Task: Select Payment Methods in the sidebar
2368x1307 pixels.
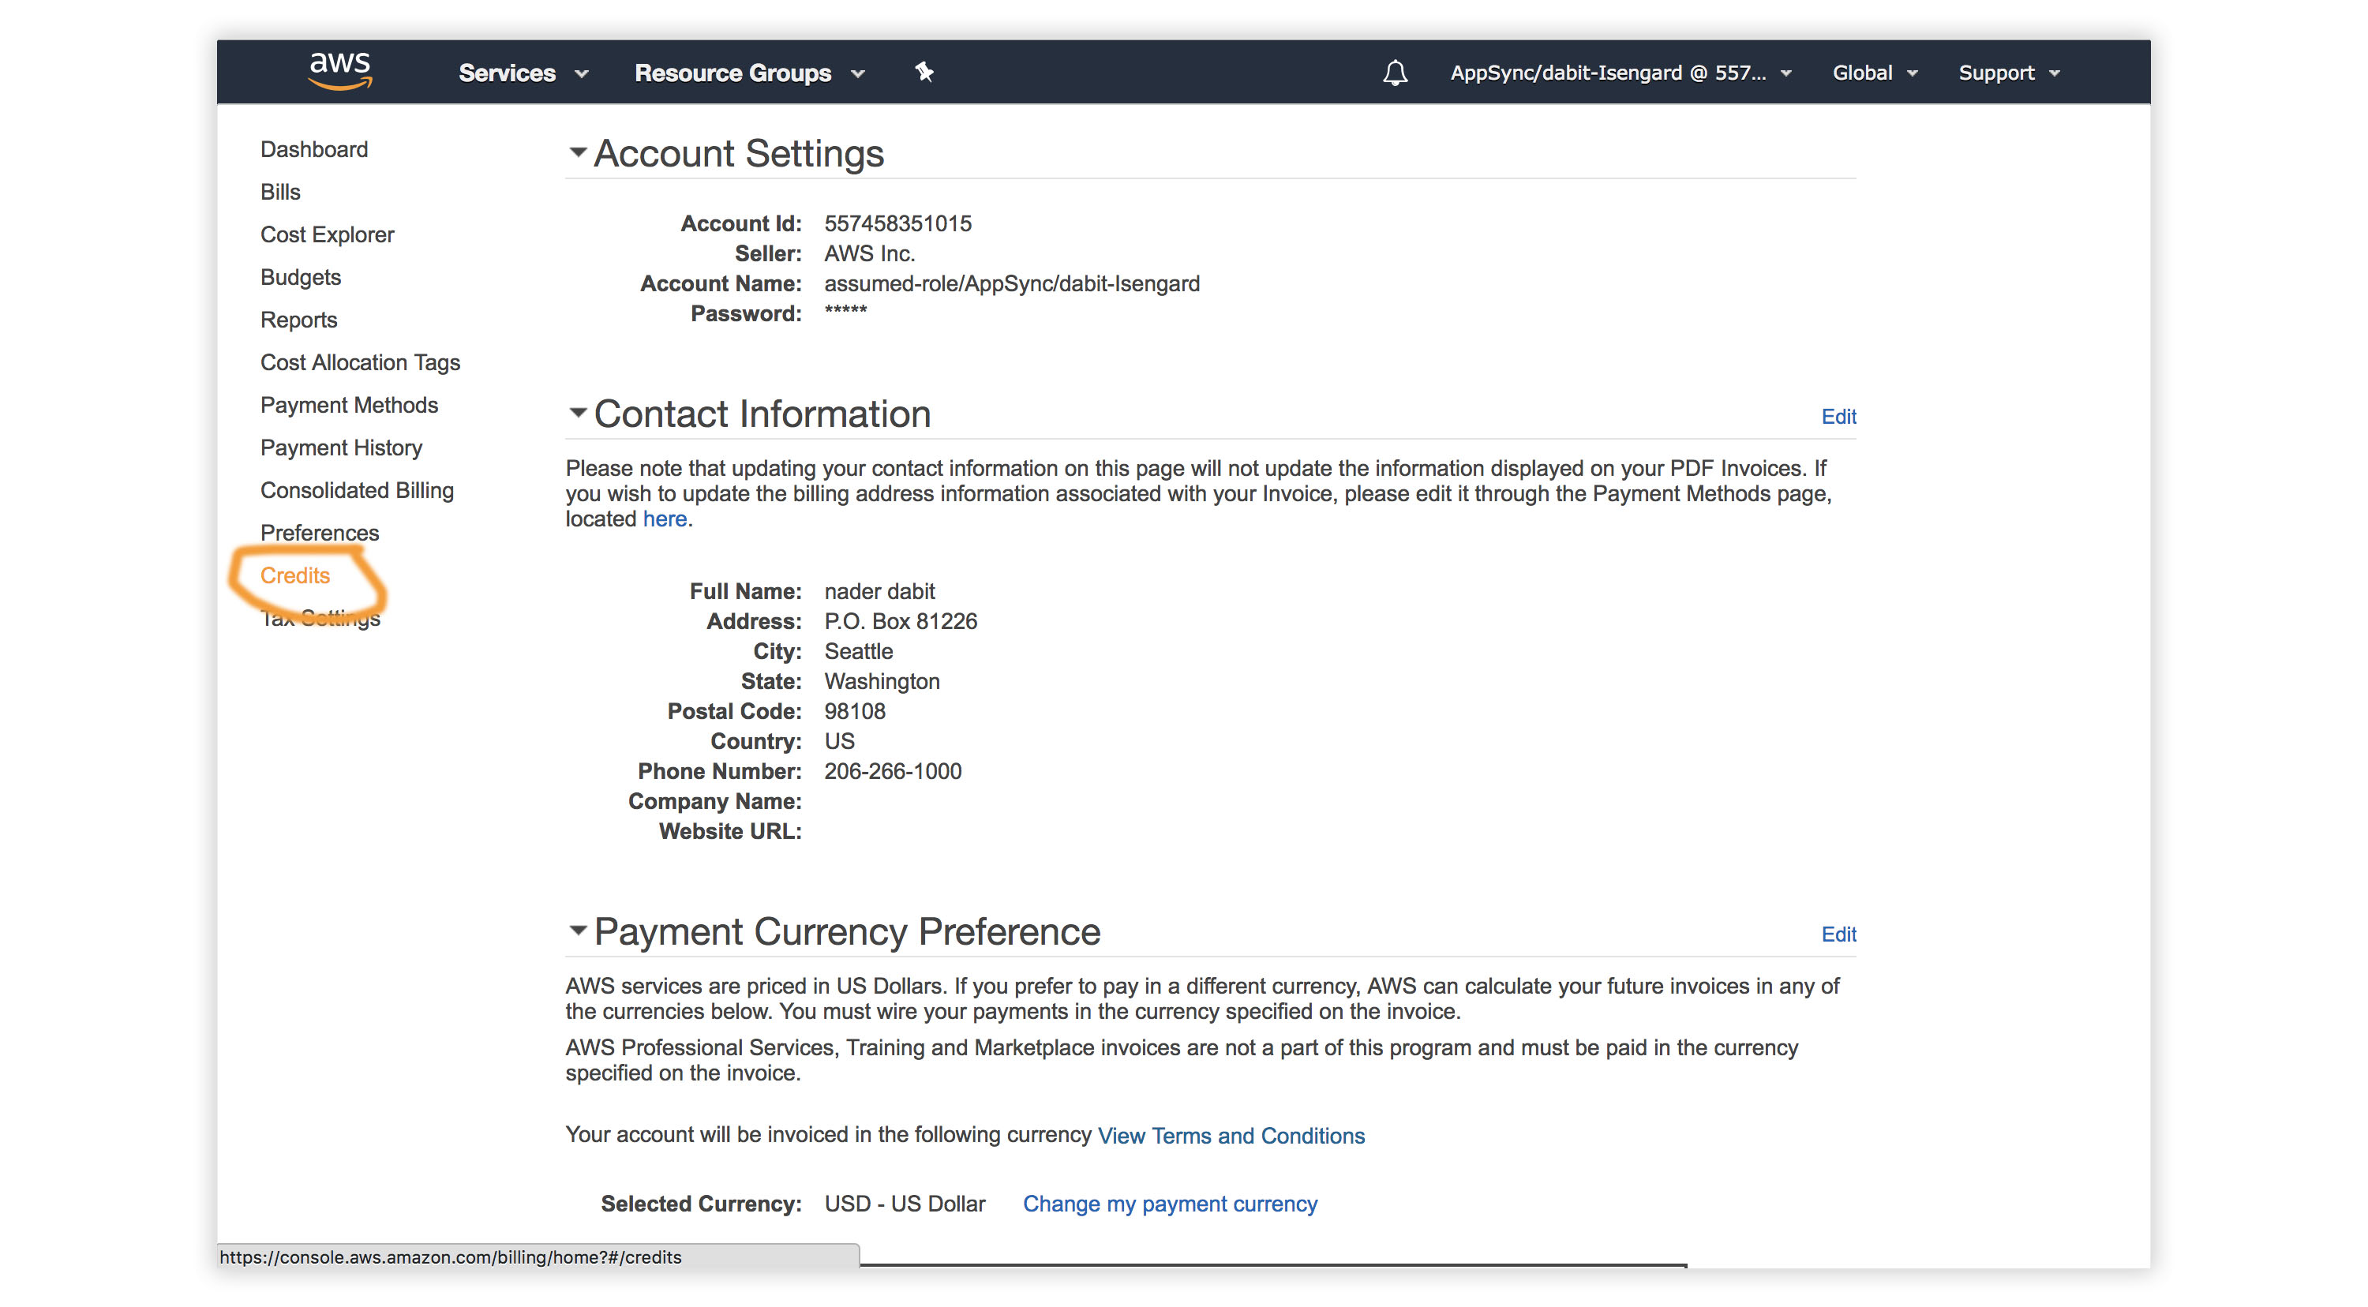Action: [348, 406]
